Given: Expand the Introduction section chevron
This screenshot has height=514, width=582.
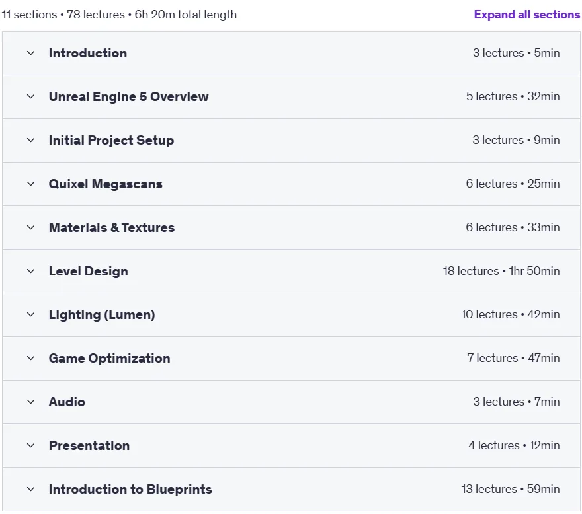Looking at the screenshot, I should [x=31, y=53].
